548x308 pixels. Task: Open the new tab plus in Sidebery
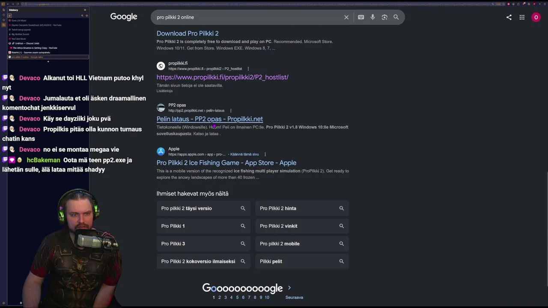[48, 62]
